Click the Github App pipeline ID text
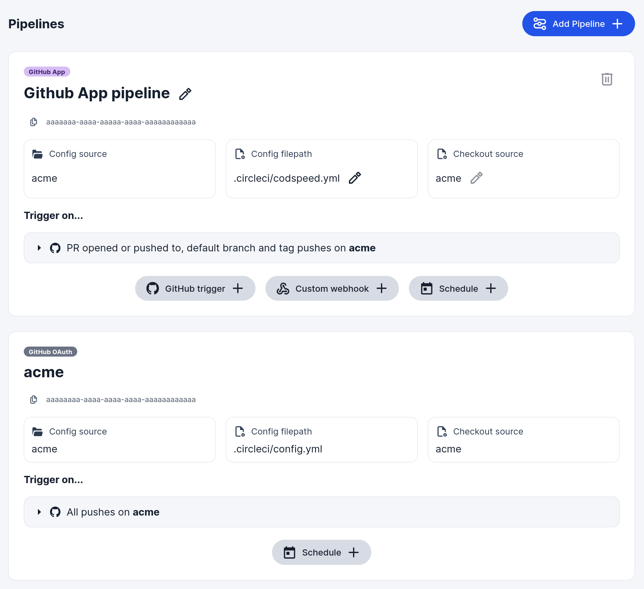The image size is (644, 589). (121, 122)
